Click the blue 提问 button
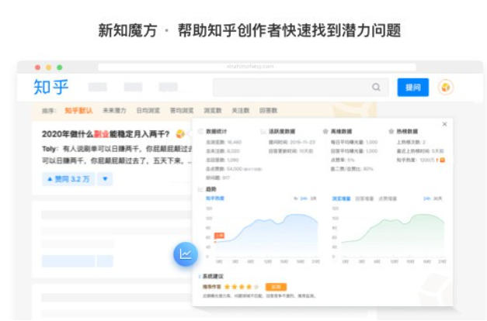 click(x=412, y=88)
